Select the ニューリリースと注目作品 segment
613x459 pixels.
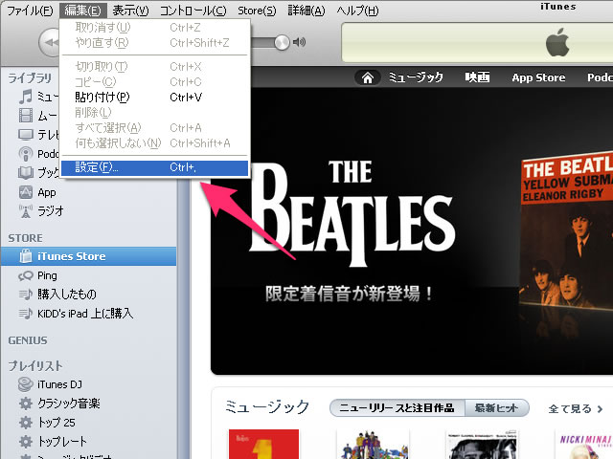[x=397, y=408]
